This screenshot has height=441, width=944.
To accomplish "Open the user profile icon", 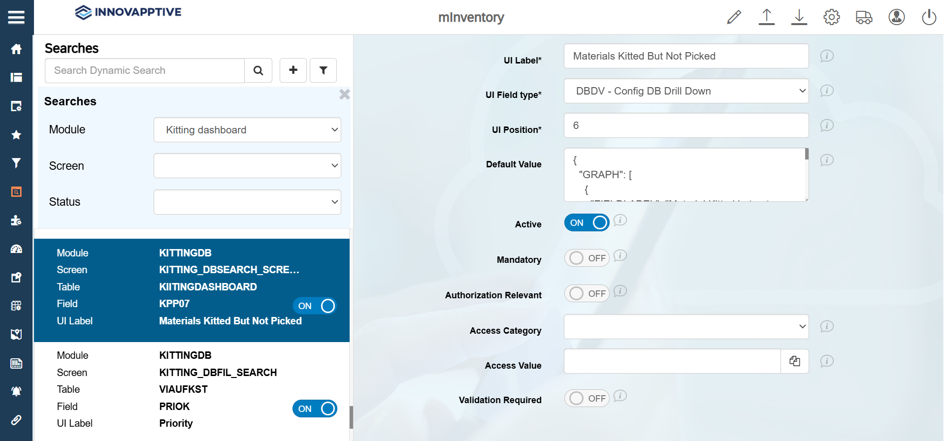I will (x=896, y=17).
